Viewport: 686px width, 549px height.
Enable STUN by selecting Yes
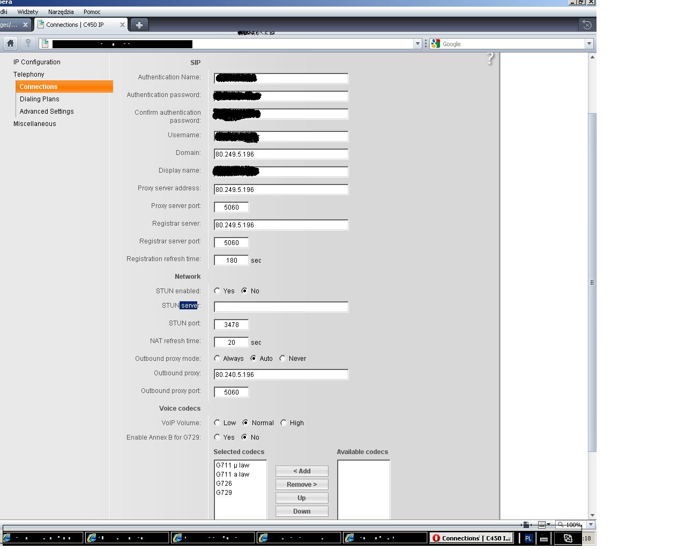pyautogui.click(x=218, y=291)
